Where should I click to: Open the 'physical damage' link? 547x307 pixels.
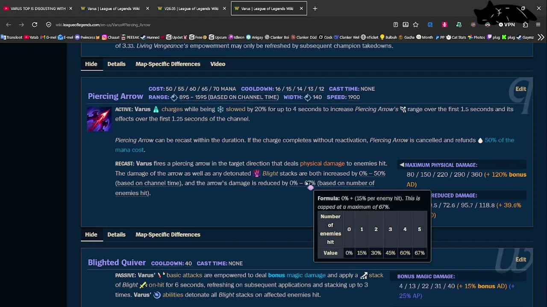[322, 163]
